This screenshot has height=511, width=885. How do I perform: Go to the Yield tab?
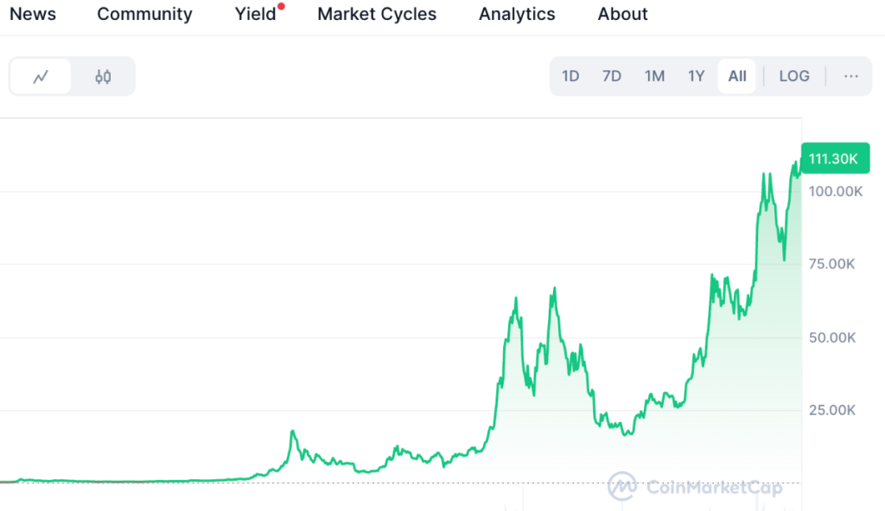point(255,14)
